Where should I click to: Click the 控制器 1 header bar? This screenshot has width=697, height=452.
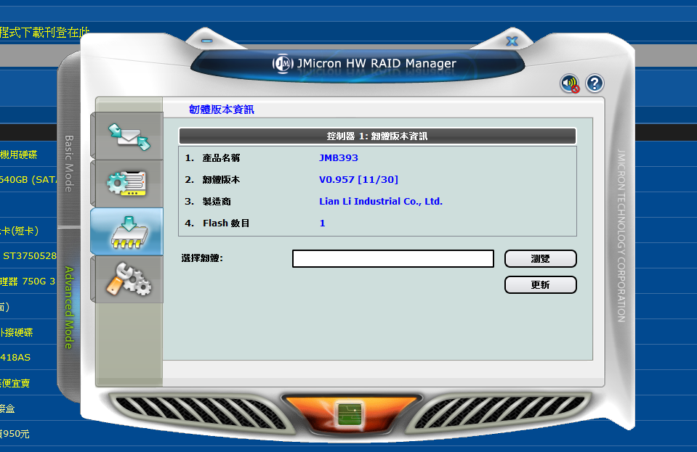coord(377,136)
